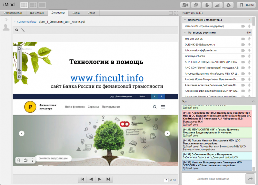Expand the left sidebar chevron
The image size is (258, 185).
tap(6, 19)
